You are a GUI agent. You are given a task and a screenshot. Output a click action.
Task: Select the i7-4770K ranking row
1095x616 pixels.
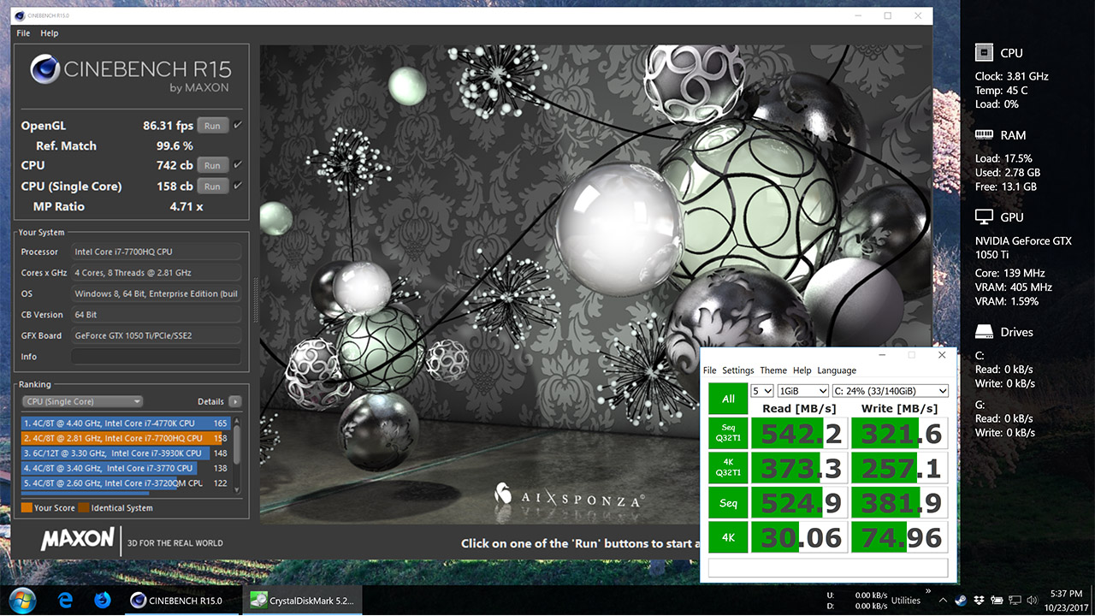coord(126,423)
